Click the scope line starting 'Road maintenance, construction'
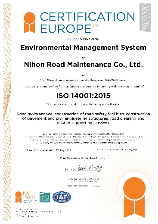The width and height of the screenshot is (158, 224). point(83,114)
